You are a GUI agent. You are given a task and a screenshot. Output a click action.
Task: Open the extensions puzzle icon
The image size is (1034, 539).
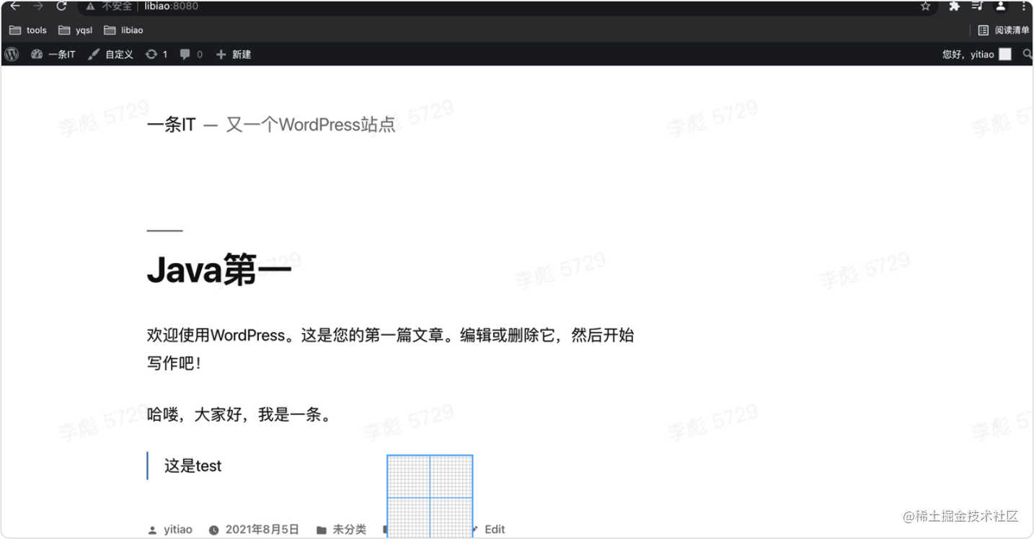[x=954, y=6]
